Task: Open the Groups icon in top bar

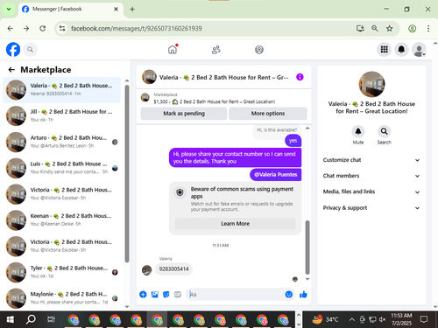Action: [x=259, y=50]
